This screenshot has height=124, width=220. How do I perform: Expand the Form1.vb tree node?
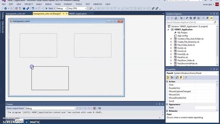pos(171,48)
